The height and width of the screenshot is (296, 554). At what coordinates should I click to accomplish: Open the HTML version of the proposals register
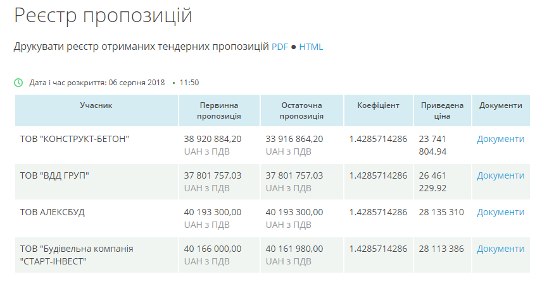click(x=311, y=47)
